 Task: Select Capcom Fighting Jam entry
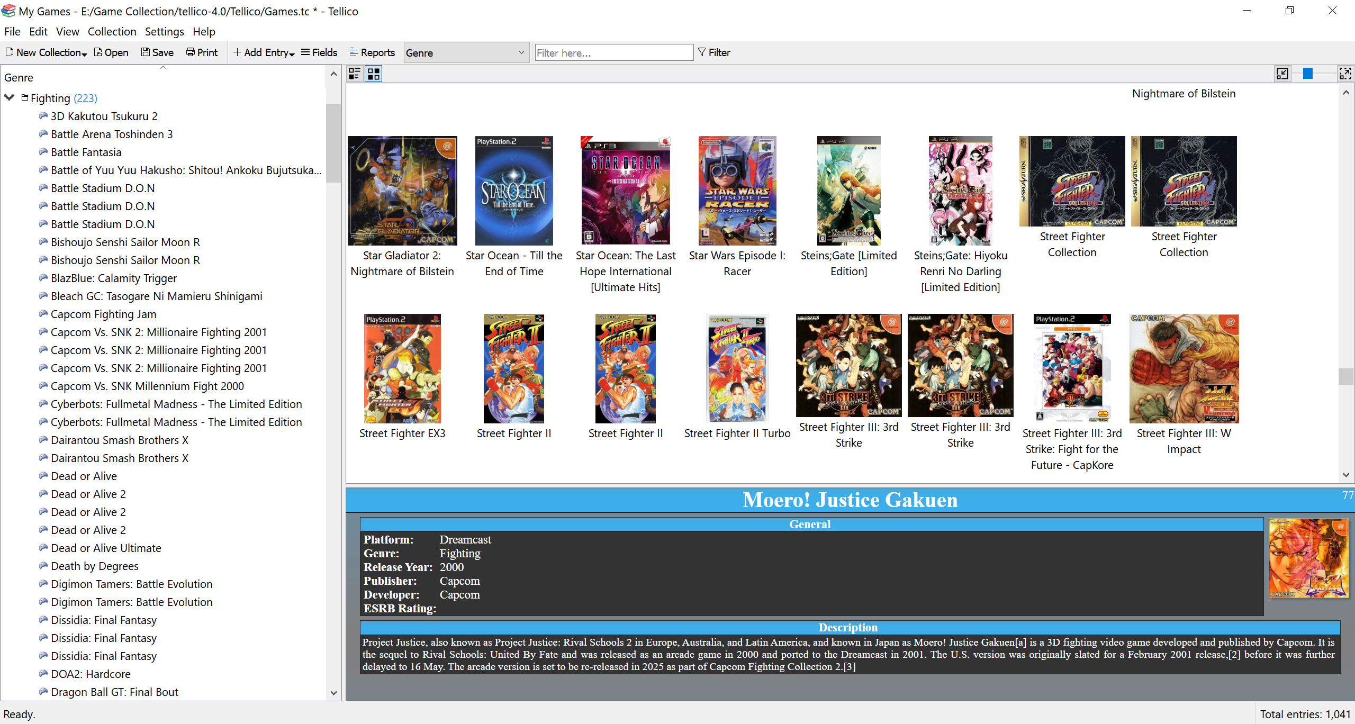click(x=103, y=314)
